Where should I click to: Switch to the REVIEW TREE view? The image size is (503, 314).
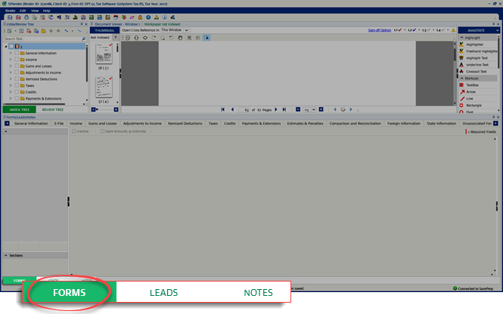point(53,109)
